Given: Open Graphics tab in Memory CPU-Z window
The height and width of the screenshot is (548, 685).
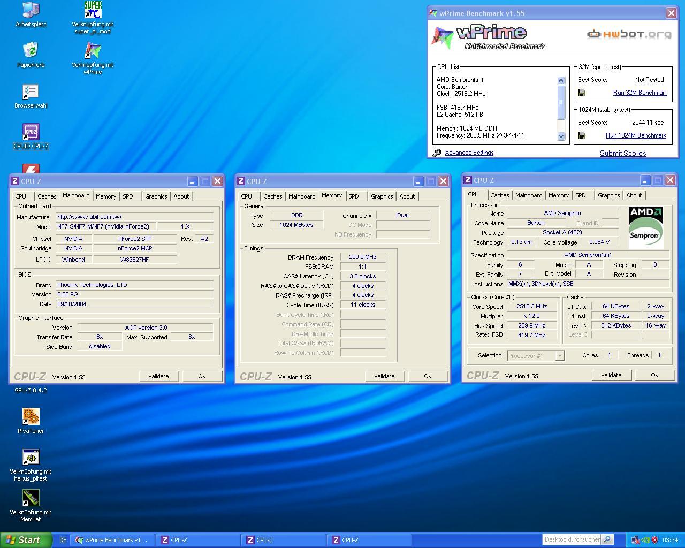Looking at the screenshot, I should click(382, 196).
